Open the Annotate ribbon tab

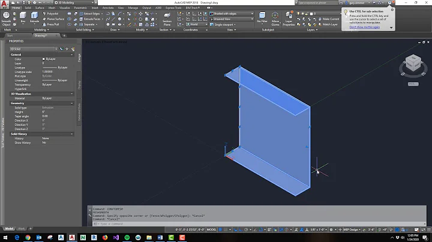coord(108,8)
